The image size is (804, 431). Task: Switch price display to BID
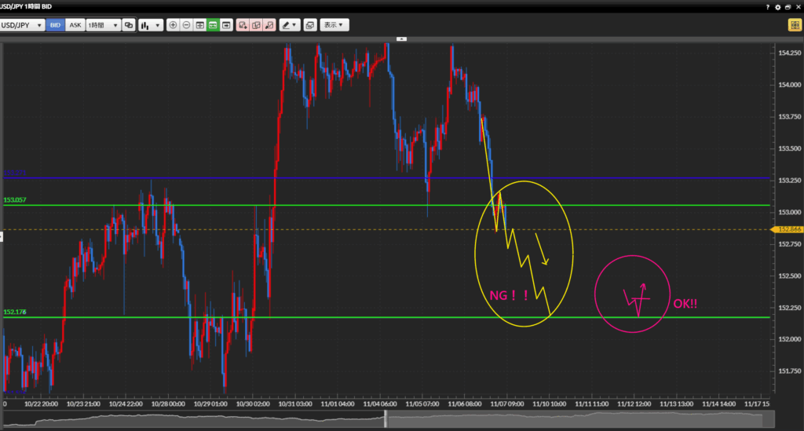tap(55, 25)
